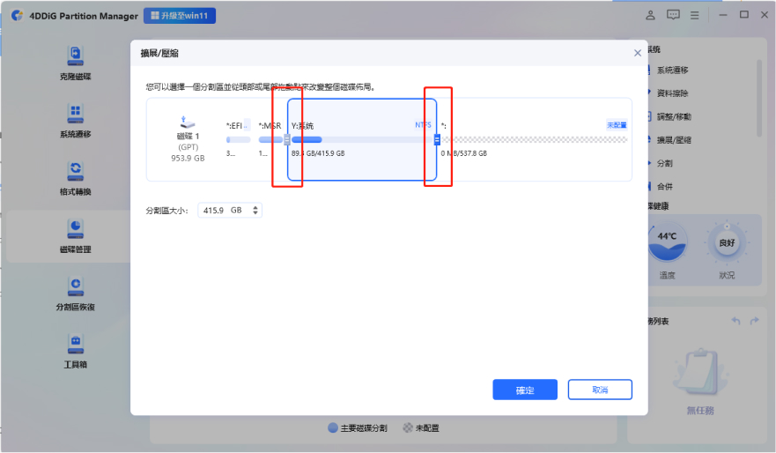Click the partition size stepper arrows
Image resolution: width=776 pixels, height=453 pixels.
pyautogui.click(x=255, y=211)
